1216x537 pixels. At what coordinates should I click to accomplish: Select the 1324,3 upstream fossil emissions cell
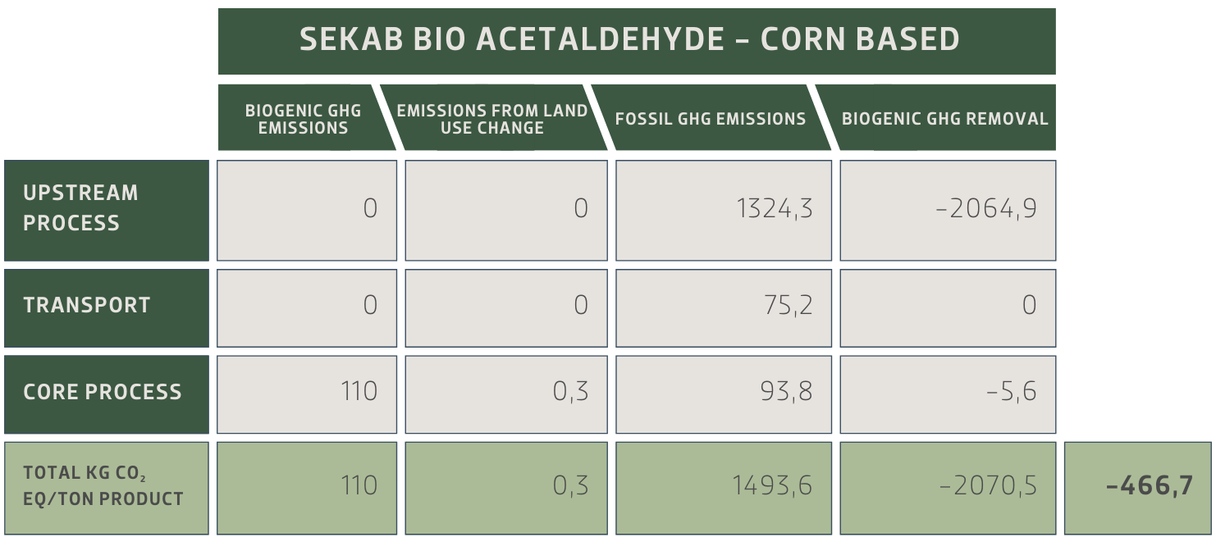tap(723, 209)
